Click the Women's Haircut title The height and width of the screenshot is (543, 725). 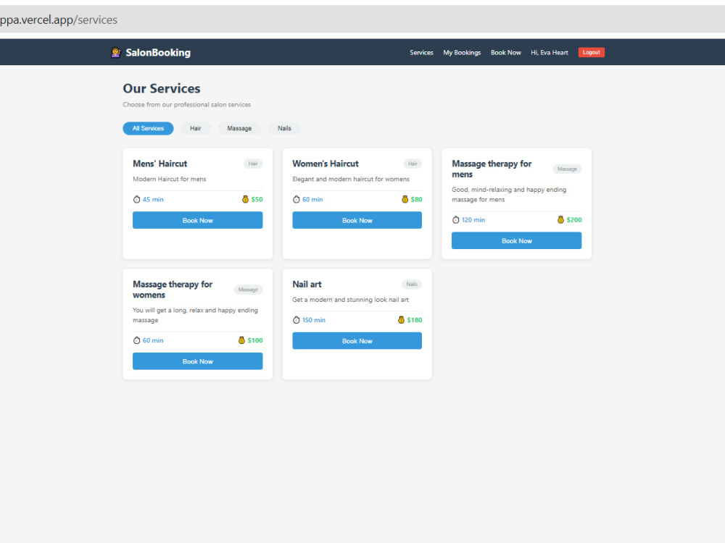click(x=326, y=164)
